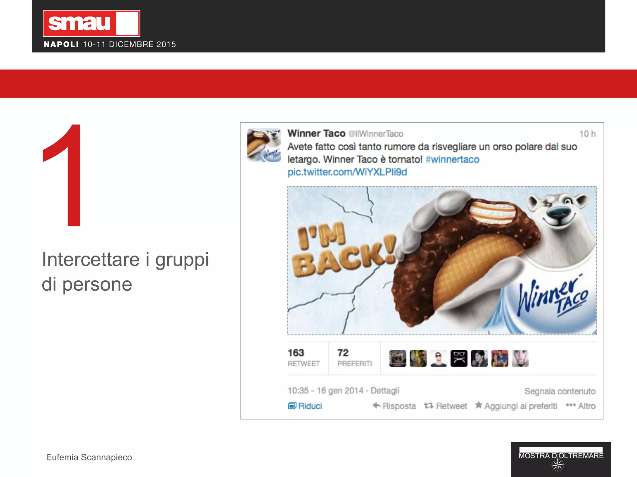Click the Winner Taco profile avatar
The image size is (637, 477).
(264, 145)
